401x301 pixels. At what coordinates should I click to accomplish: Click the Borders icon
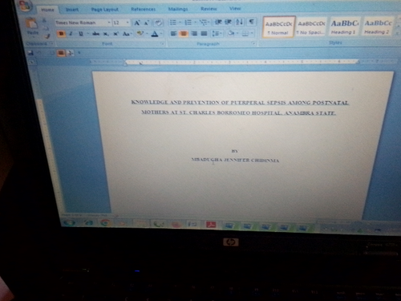point(245,34)
